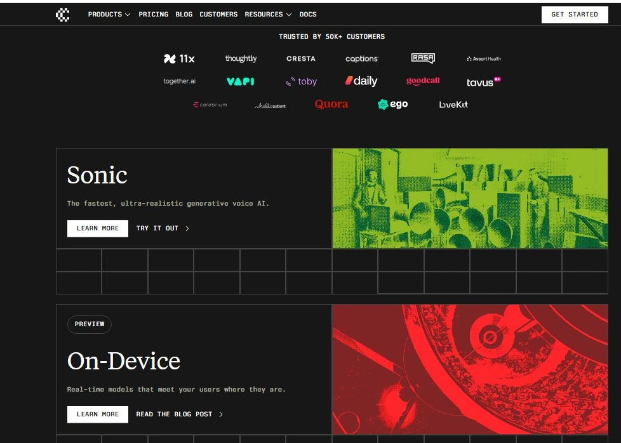Click Learn More under Sonic
Screen dimensions: 621x443
point(98,228)
